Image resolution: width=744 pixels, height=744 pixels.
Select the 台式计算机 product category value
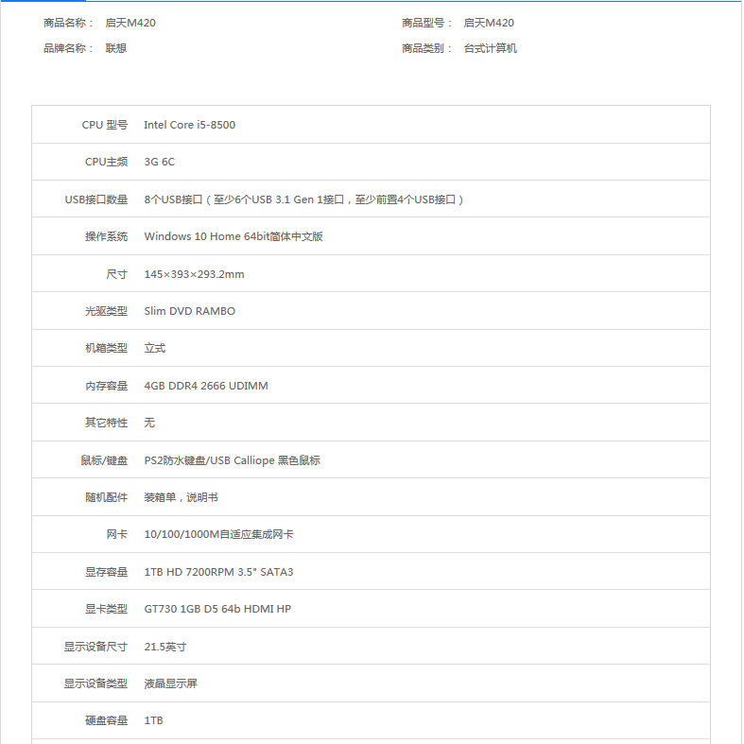pyautogui.click(x=490, y=48)
